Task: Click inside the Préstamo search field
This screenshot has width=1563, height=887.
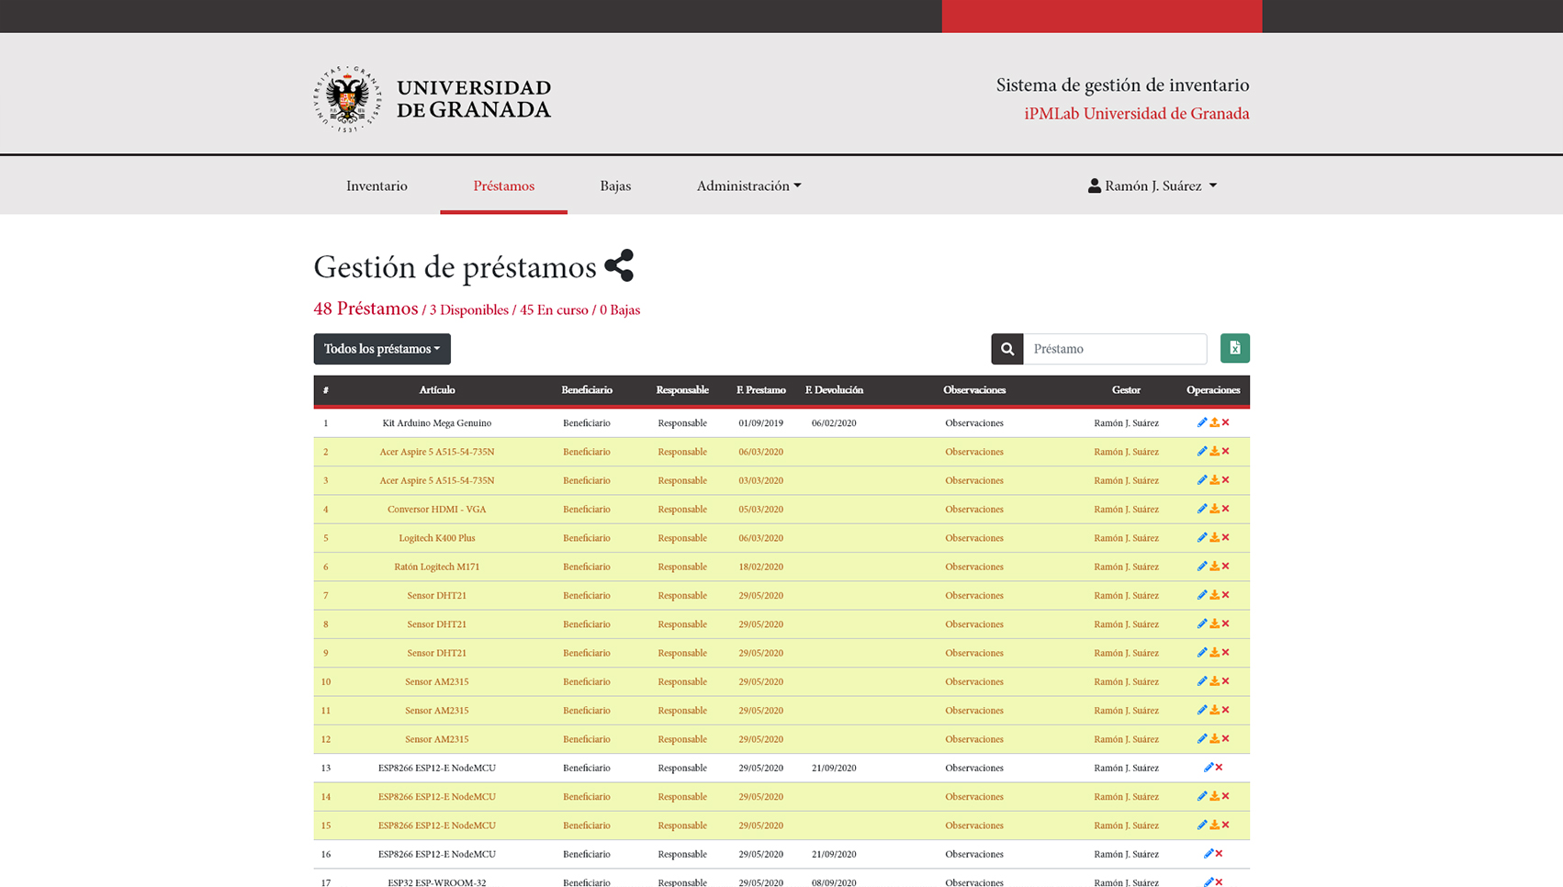Action: point(1115,348)
